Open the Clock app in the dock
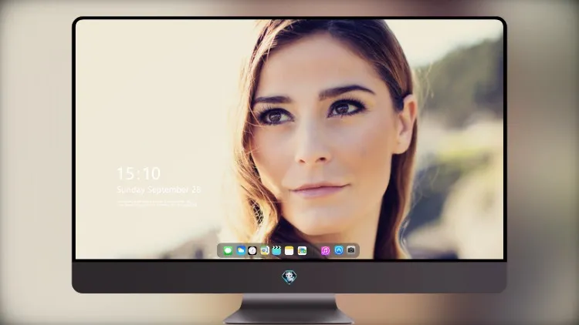579x325 pixels. point(252,250)
